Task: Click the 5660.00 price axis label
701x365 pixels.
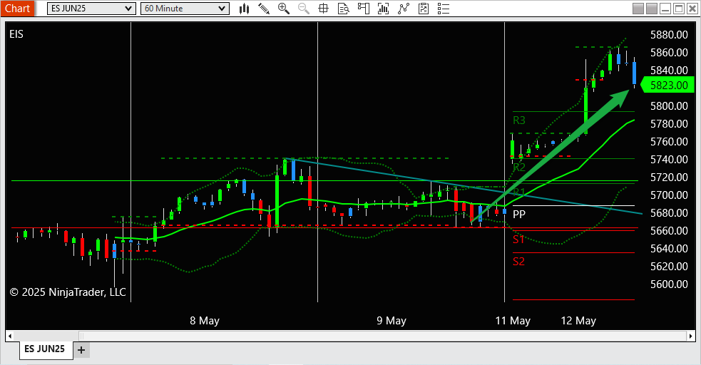Action: coord(669,231)
